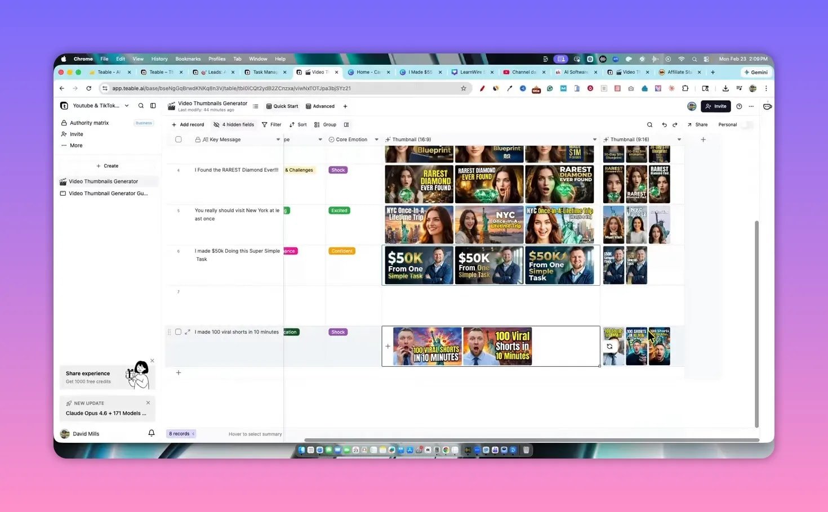Open the Invite button in the top bar

(715, 106)
